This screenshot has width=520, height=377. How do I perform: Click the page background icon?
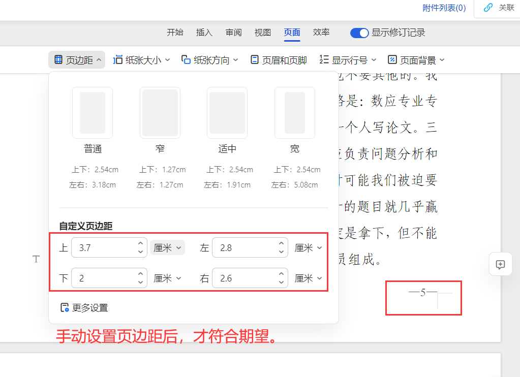click(392, 59)
